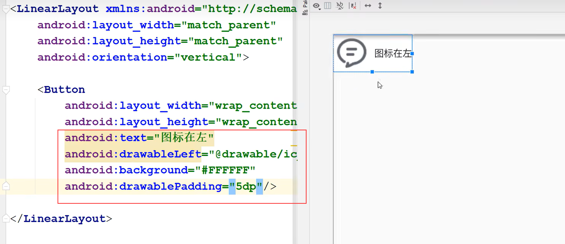
Task: Click the horizontal double-arrow width icon
Action: point(368,6)
